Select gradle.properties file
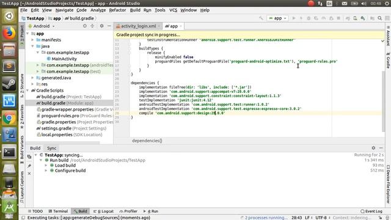 tap(75, 122)
